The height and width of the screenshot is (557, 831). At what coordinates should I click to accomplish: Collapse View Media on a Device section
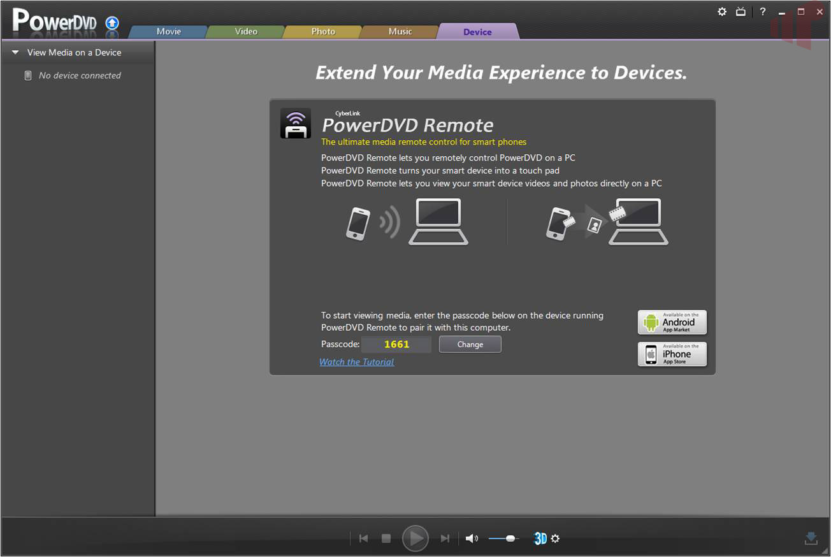(15, 52)
